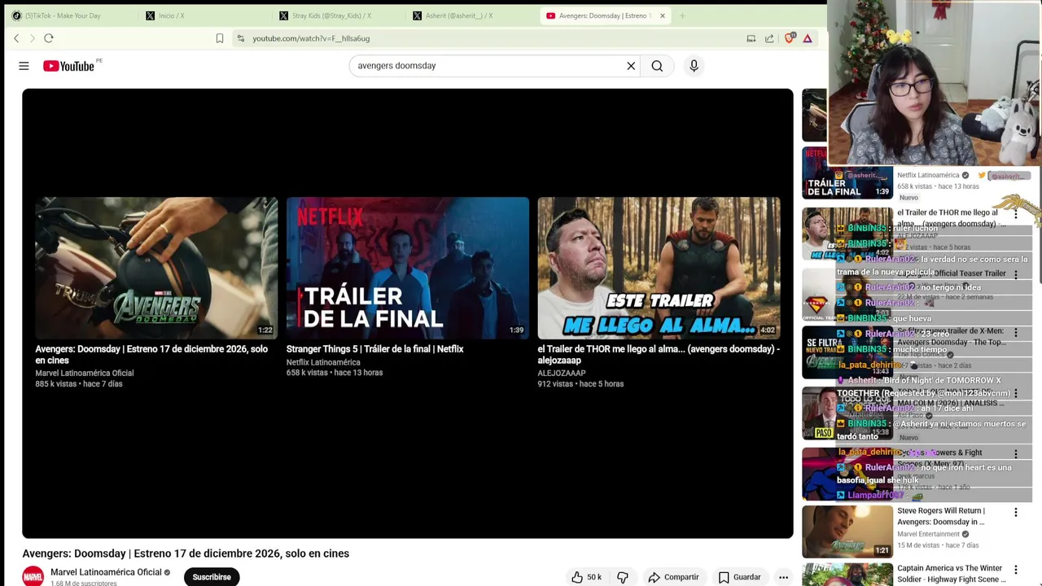Dislike the video with thumbs down

point(623,577)
